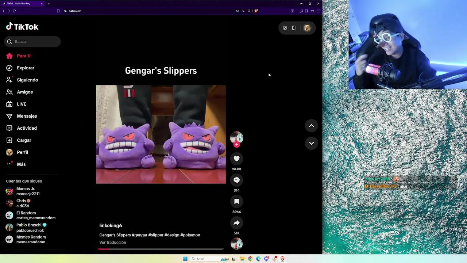Open Google Chrome from taskbar
Viewport: 467px width, 263px height.
tap(250, 259)
